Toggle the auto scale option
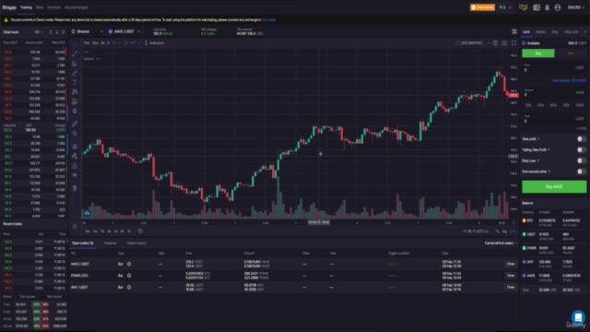Viewport: 590px width, 332px height. pyautogui.click(x=513, y=231)
